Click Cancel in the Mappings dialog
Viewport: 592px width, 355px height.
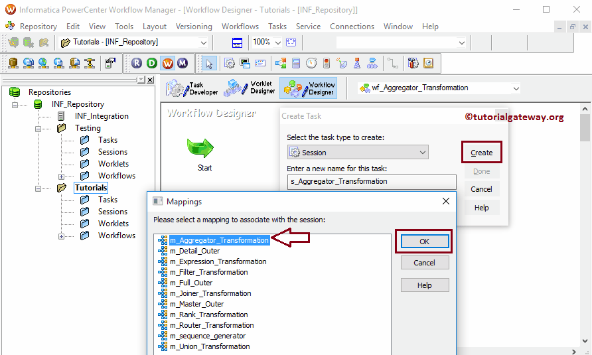tap(424, 263)
